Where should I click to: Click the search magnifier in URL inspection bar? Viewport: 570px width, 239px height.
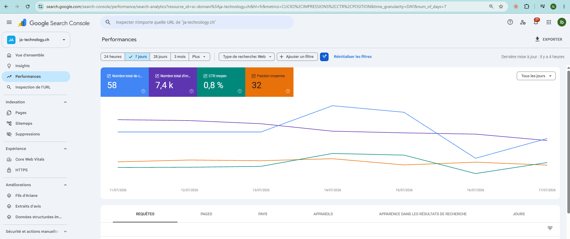pyautogui.click(x=108, y=22)
